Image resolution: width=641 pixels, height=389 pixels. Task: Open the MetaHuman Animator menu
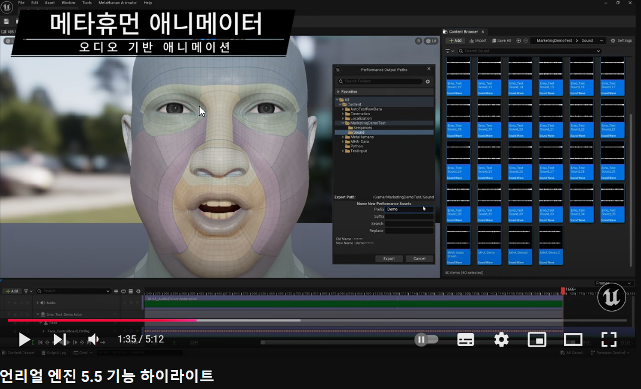click(x=118, y=3)
